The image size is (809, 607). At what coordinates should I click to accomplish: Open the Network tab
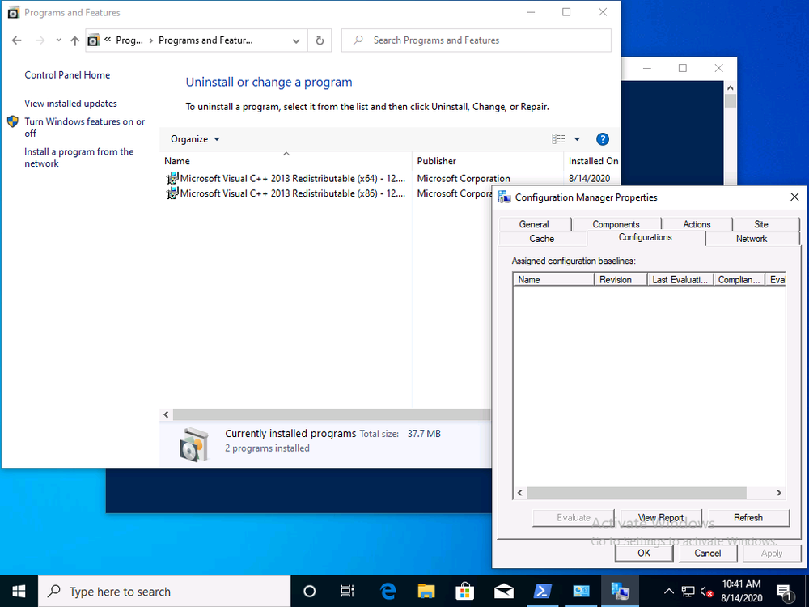click(x=752, y=239)
